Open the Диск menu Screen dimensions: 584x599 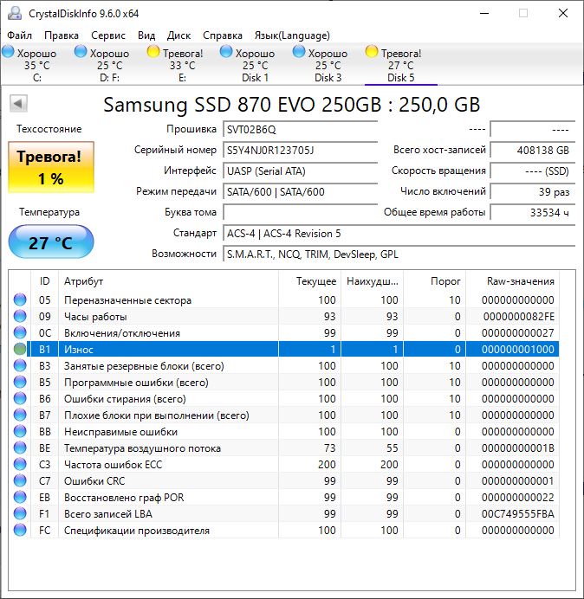[x=178, y=35]
